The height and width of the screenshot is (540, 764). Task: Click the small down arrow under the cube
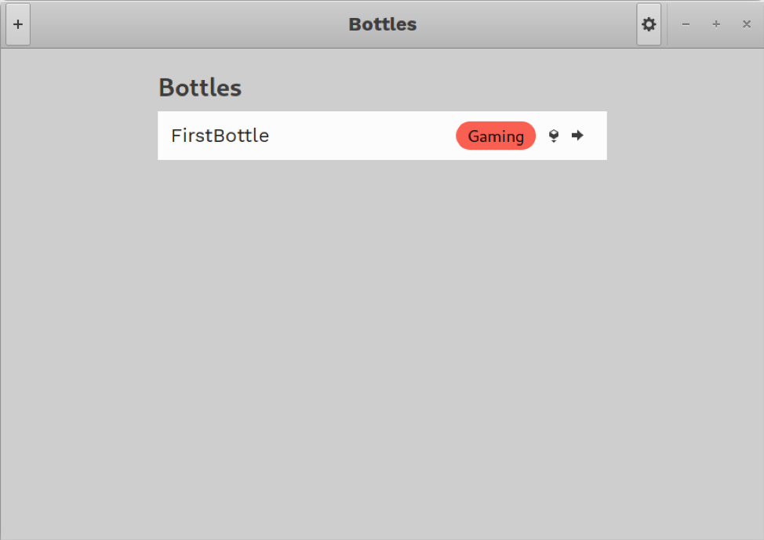(x=554, y=141)
